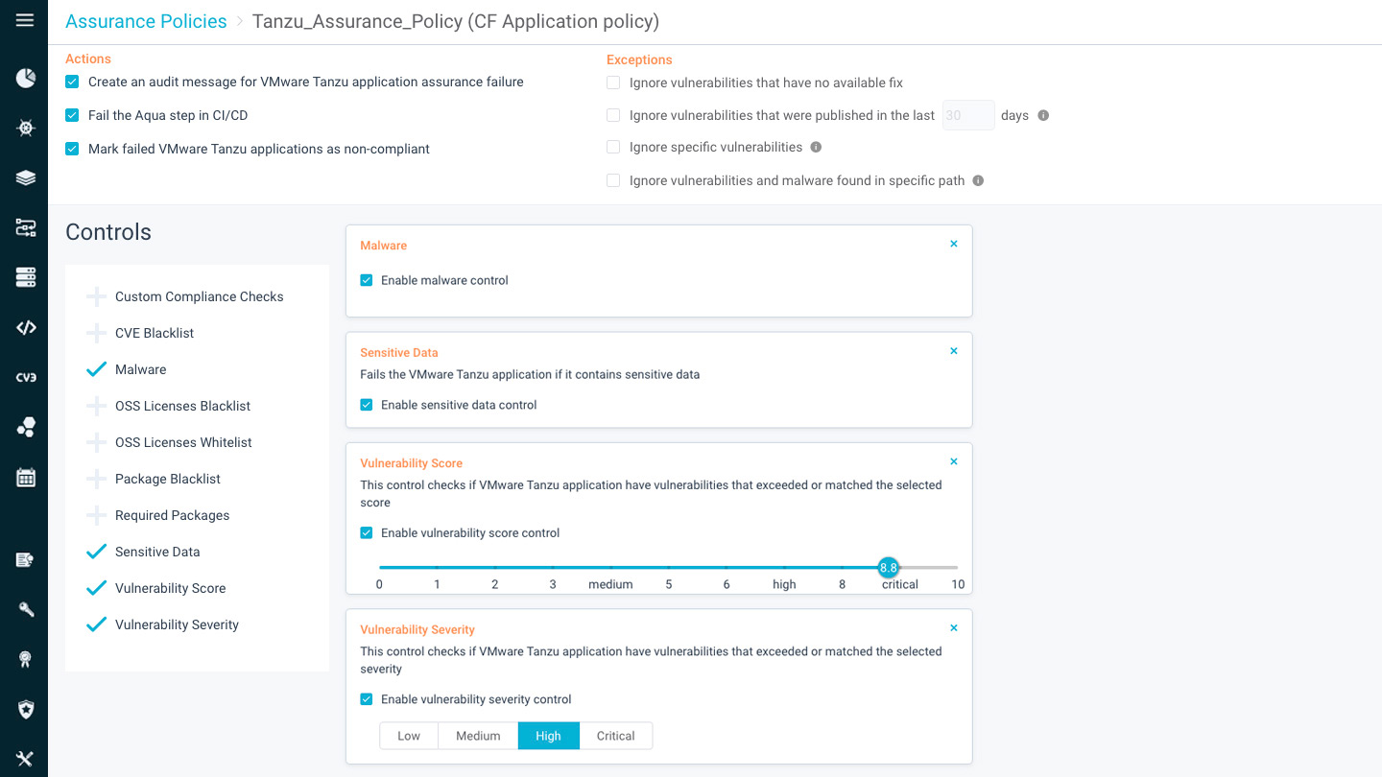Image resolution: width=1382 pixels, height=777 pixels.
Task: Open the crossed tools sidebar icon
Action: pos(26,759)
